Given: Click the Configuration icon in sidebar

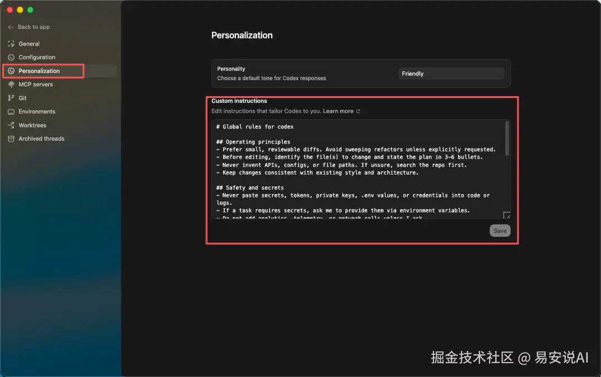Looking at the screenshot, I should [x=11, y=57].
